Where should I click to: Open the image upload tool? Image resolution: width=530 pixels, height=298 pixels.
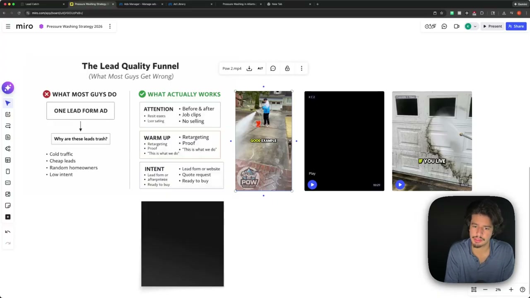click(8, 194)
